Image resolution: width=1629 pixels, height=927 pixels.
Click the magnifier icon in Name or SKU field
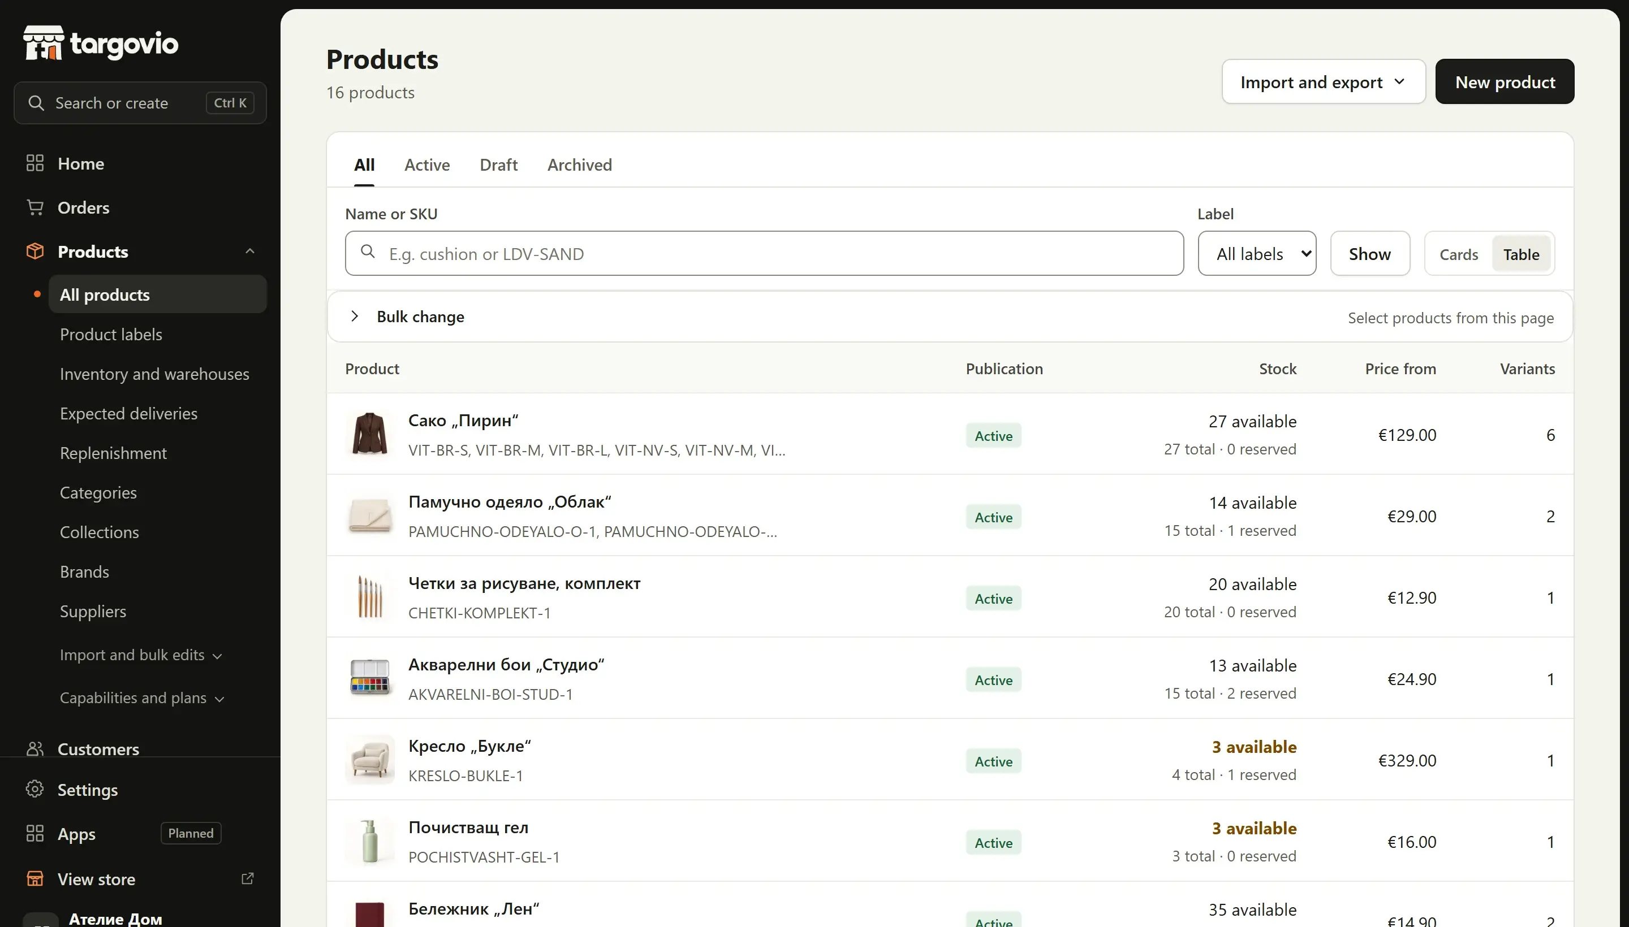(368, 252)
